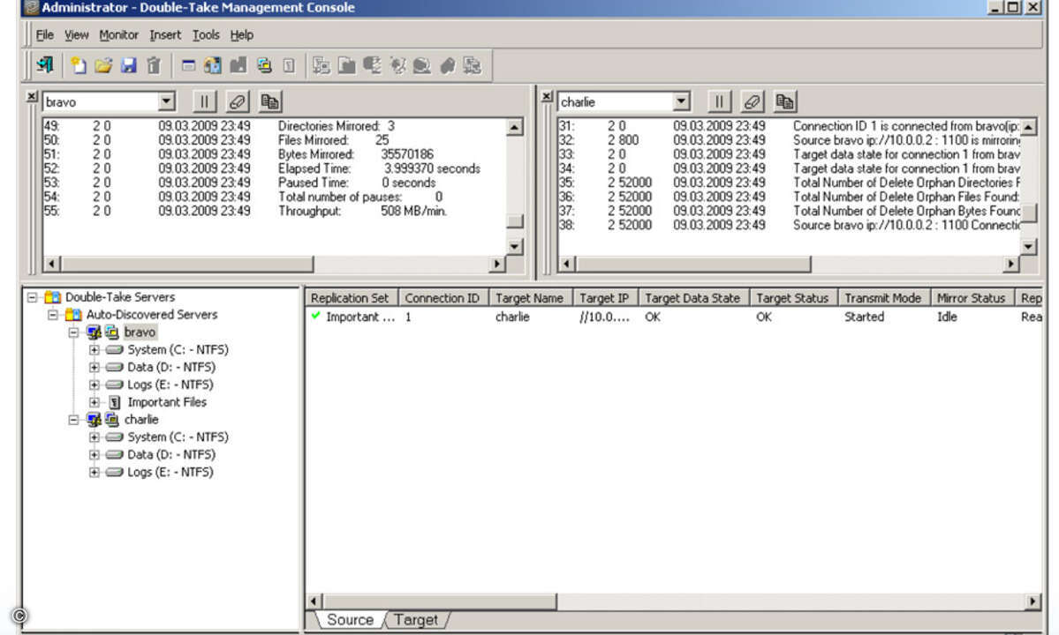Switch to the Source tab
Screen dimensions: 1059x635
click(350, 619)
